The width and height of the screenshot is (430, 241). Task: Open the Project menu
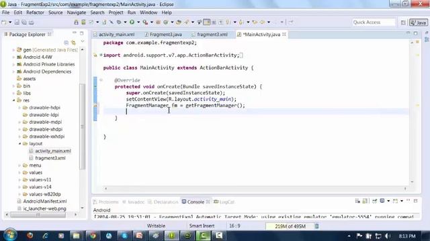(x=116, y=13)
